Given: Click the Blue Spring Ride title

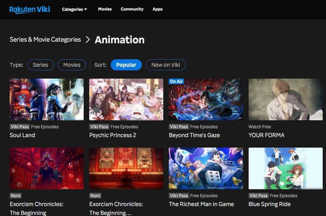Looking at the screenshot, I should pos(270,204).
